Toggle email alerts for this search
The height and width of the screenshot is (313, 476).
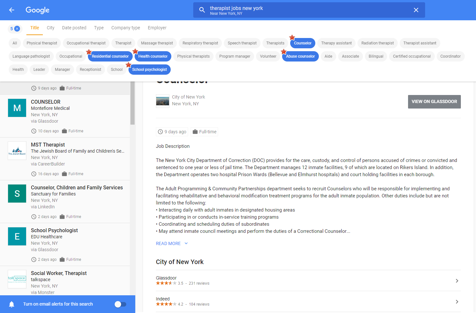click(x=120, y=304)
